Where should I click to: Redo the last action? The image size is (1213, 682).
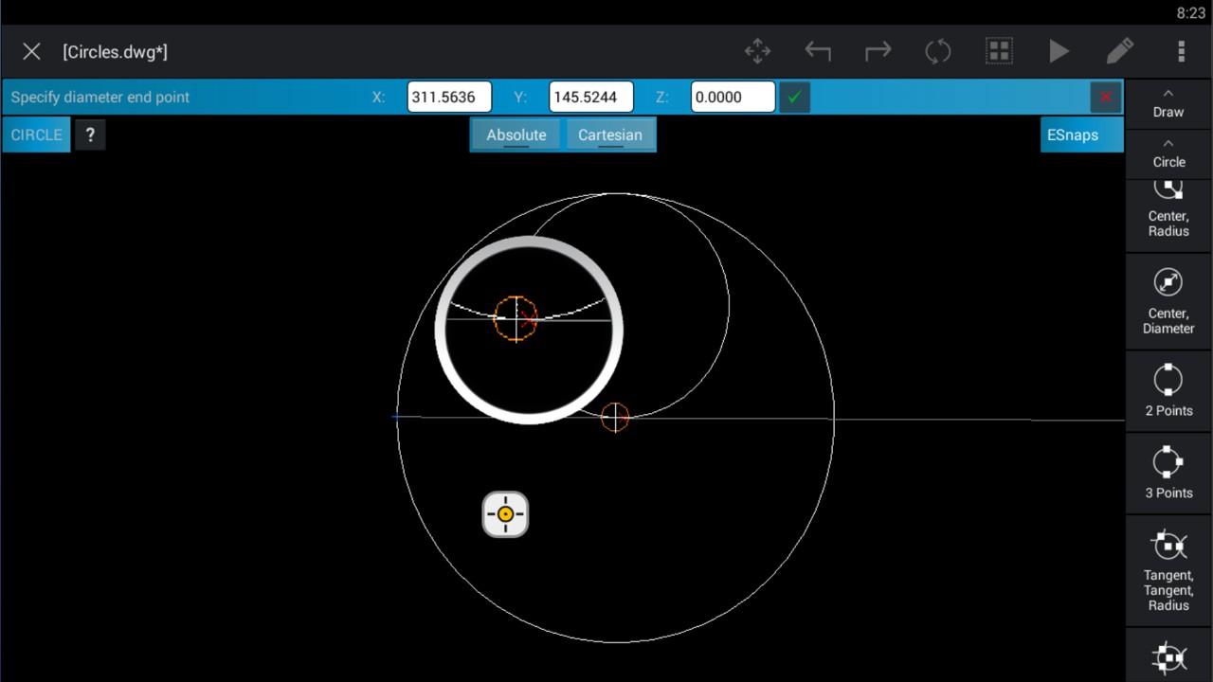click(878, 51)
